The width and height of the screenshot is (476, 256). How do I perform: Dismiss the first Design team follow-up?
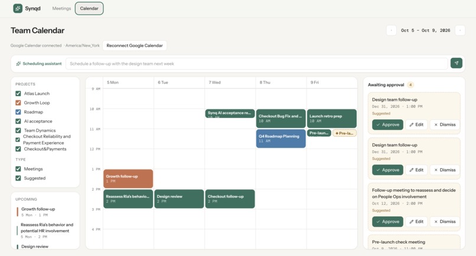pos(445,124)
